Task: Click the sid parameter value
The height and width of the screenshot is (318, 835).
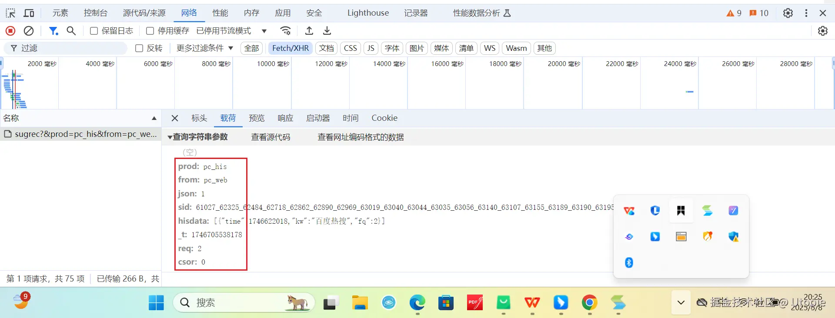Action: click(x=404, y=208)
